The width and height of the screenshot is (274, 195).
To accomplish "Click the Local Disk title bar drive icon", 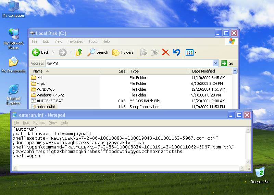I will (x=32, y=33).
